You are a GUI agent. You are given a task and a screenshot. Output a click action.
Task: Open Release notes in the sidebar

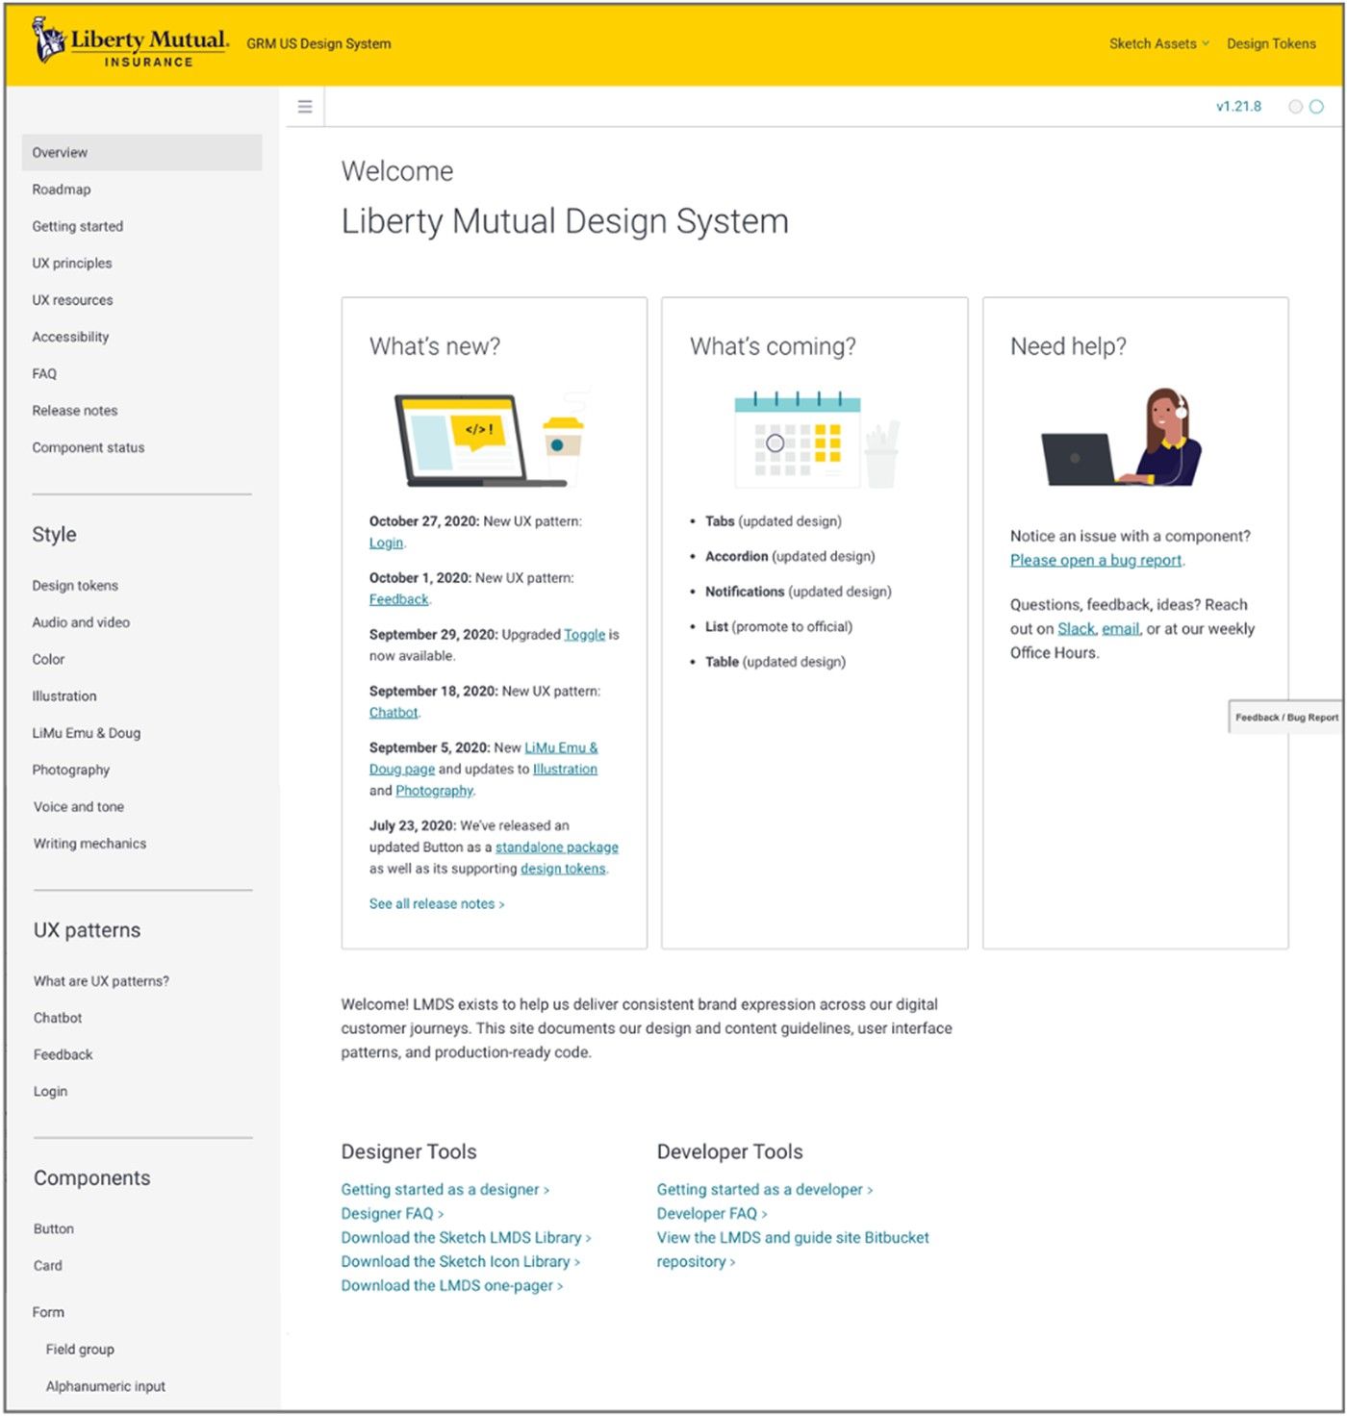point(75,411)
